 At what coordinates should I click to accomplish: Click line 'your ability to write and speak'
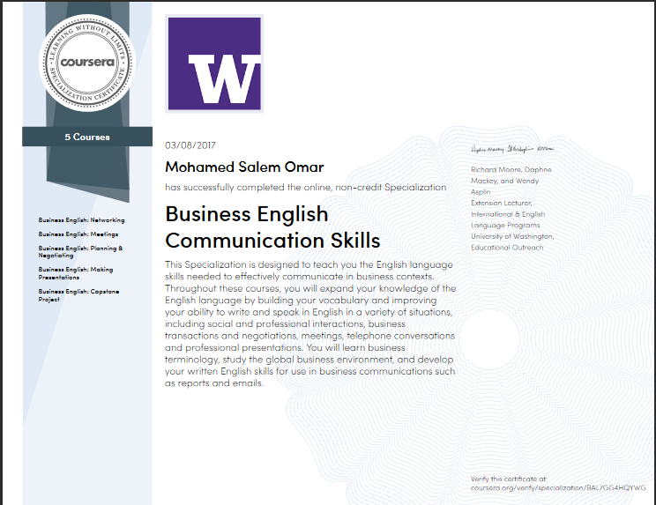click(309, 312)
